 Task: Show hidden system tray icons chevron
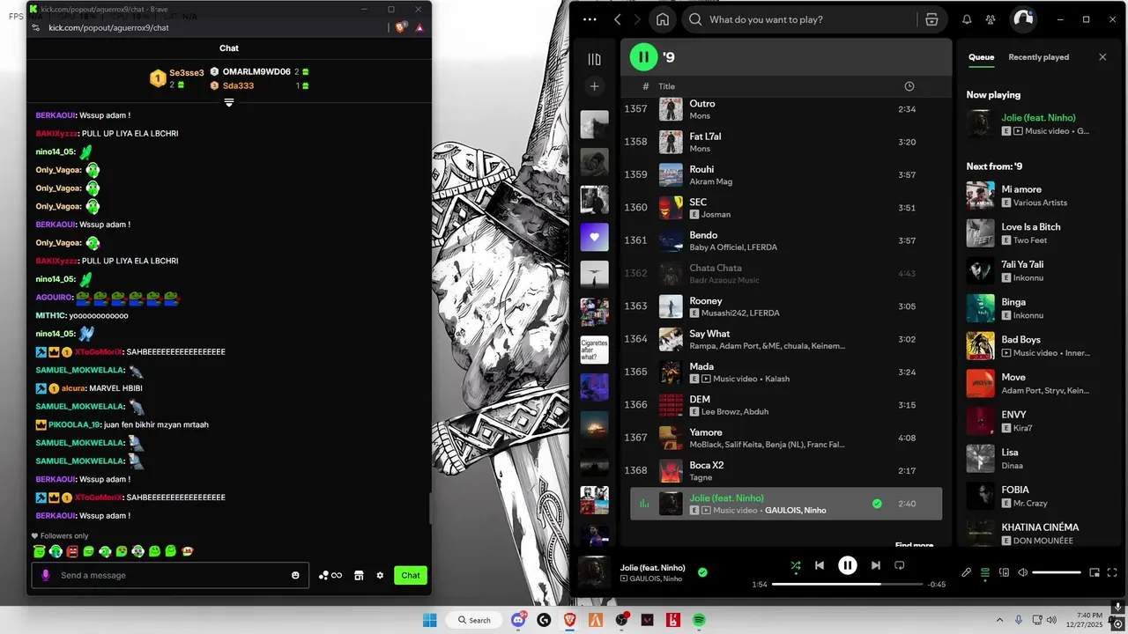(1000, 620)
